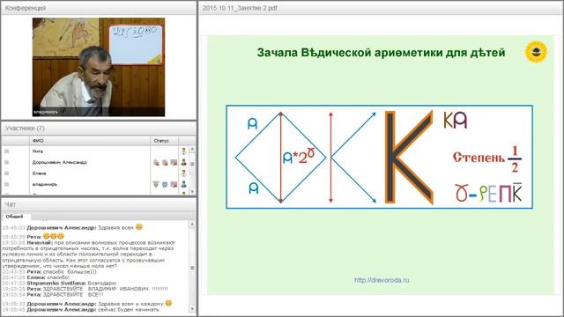Viewport: 564px width, 317px height.
Task: Click the Участники (7) panel header
Action: tap(99, 129)
